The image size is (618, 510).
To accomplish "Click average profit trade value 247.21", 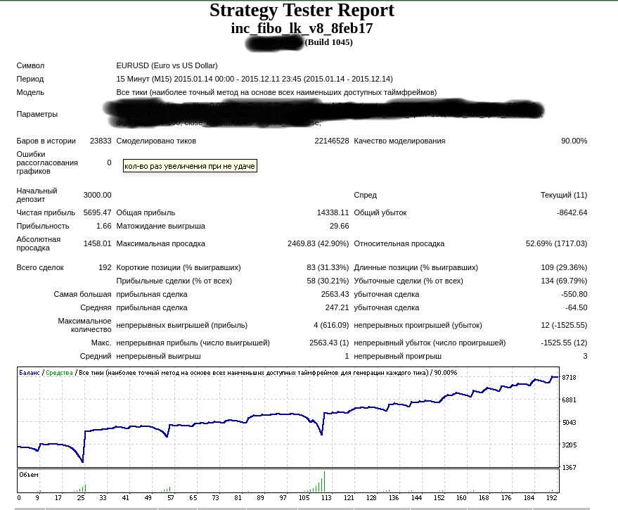I will tap(337, 307).
